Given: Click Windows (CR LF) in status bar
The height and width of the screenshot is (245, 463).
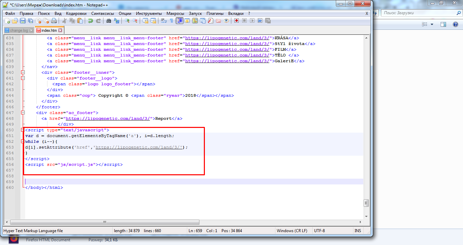Looking at the screenshot, I should point(292,231).
